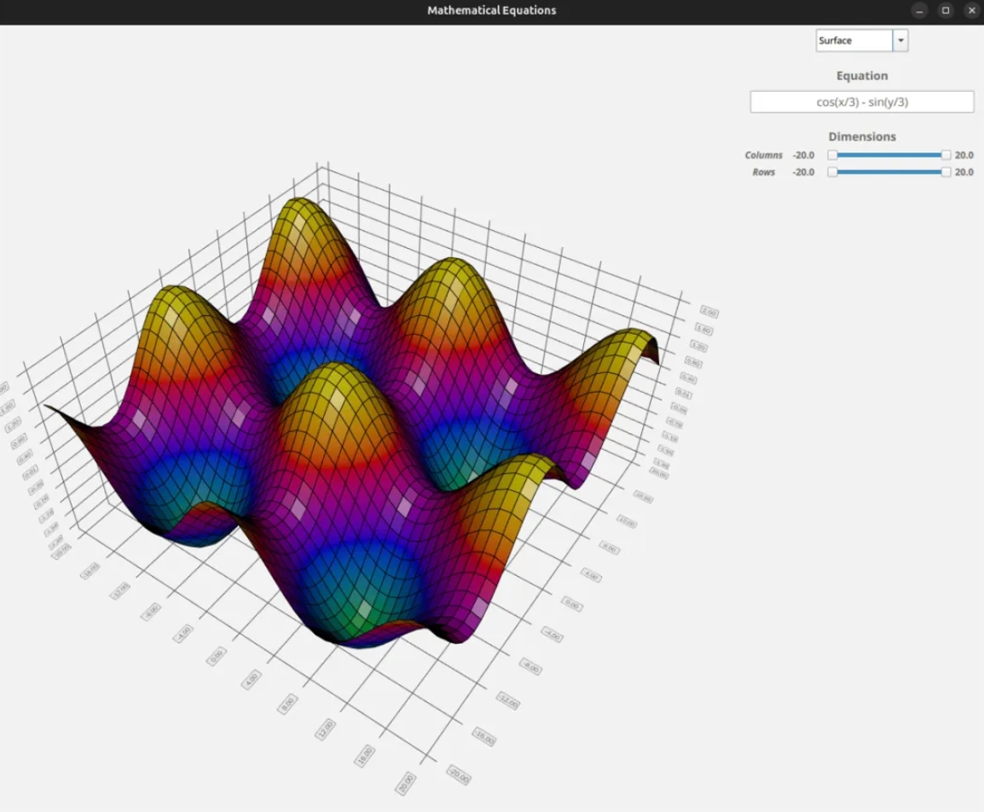Click the Mathematical Equations title bar text

point(491,10)
